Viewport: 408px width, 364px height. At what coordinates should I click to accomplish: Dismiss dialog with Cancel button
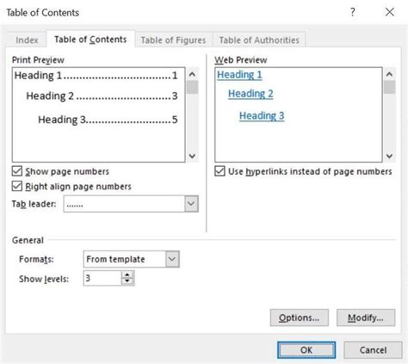(373, 350)
